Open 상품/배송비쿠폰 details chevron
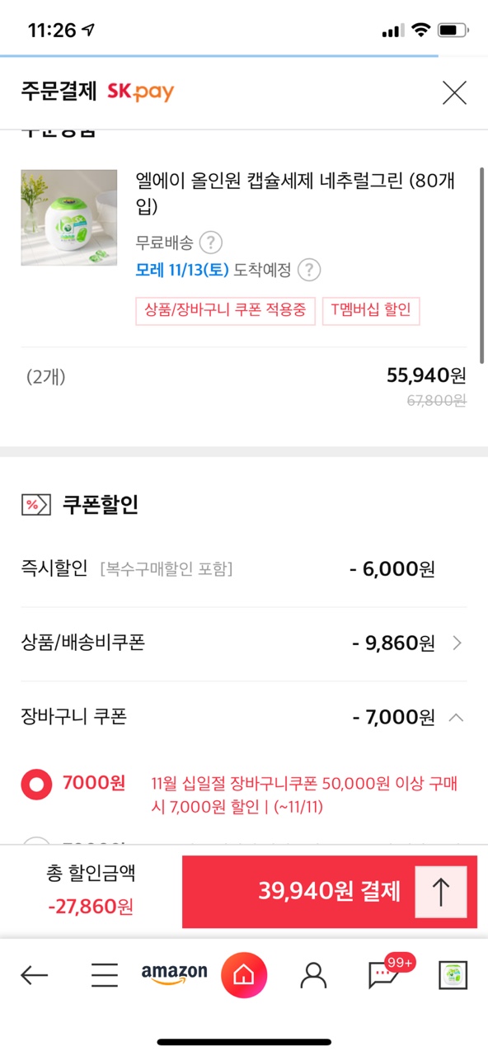Screen dimensions: 488x1056 pos(457,643)
